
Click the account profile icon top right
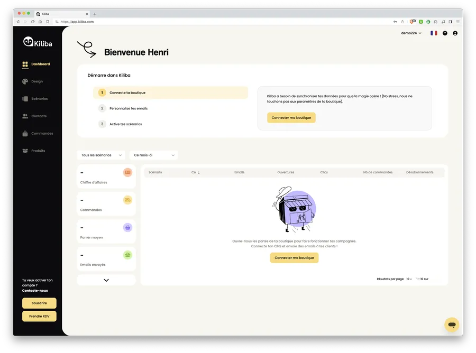pos(455,33)
